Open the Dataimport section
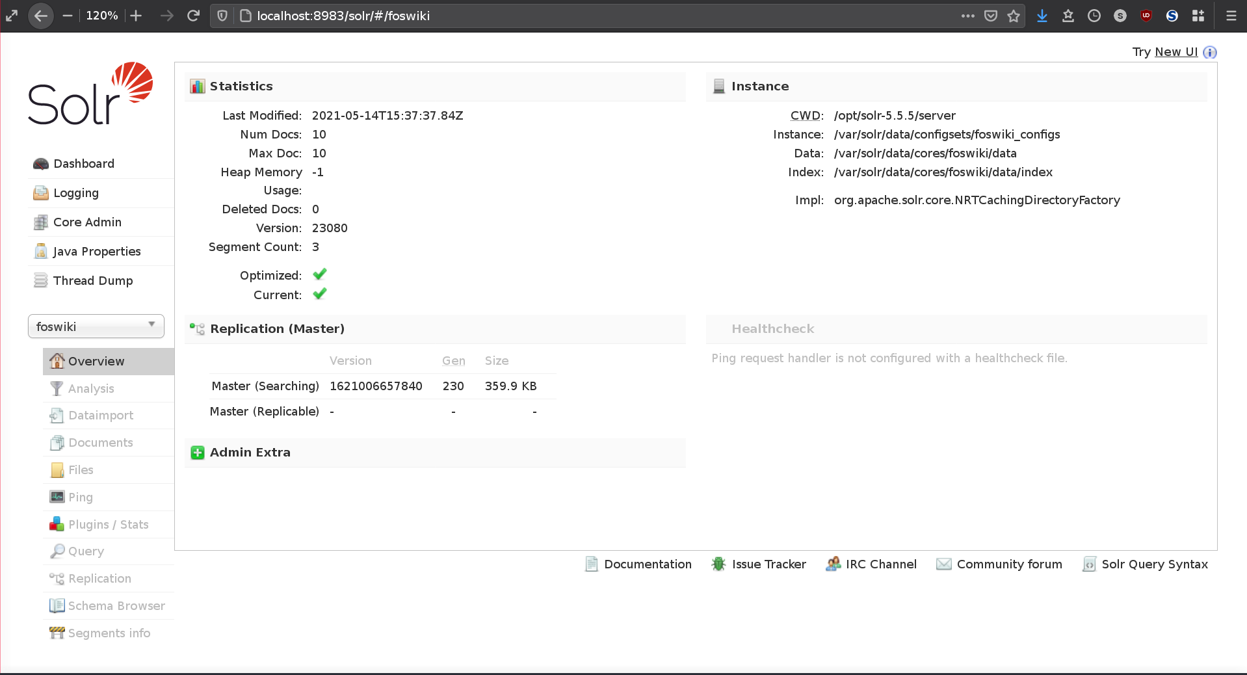 tap(101, 416)
